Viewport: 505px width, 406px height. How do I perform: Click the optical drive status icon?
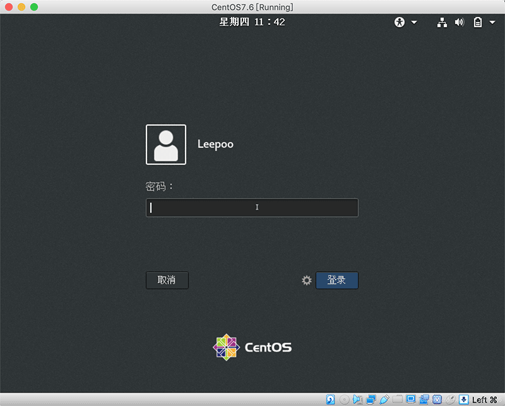coord(343,399)
